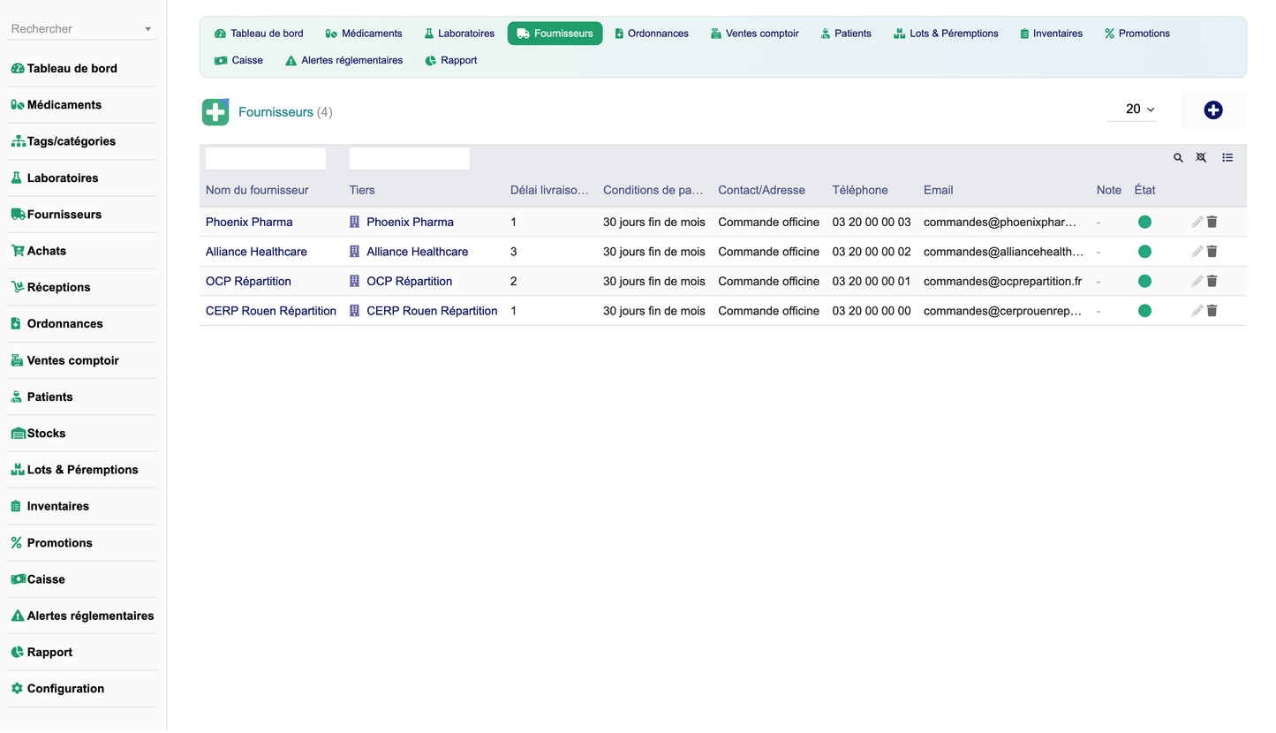Open the Rechercher dropdown in sidebar
The width and height of the screenshot is (1276, 733).
coord(147,29)
